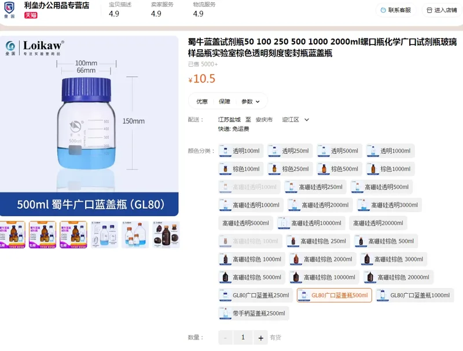Select the 透明250ml option
Viewport: 463px width, 351px height.
click(x=290, y=151)
